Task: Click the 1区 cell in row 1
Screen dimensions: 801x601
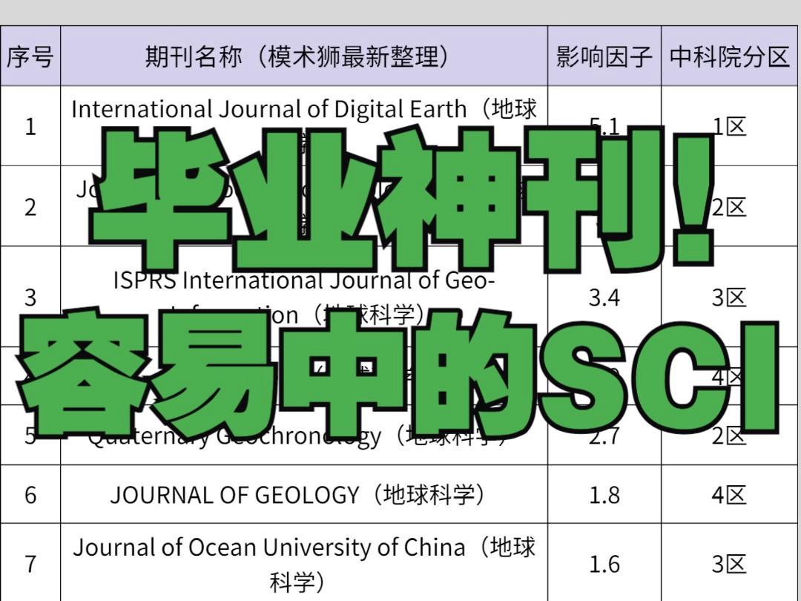Action: (x=729, y=125)
